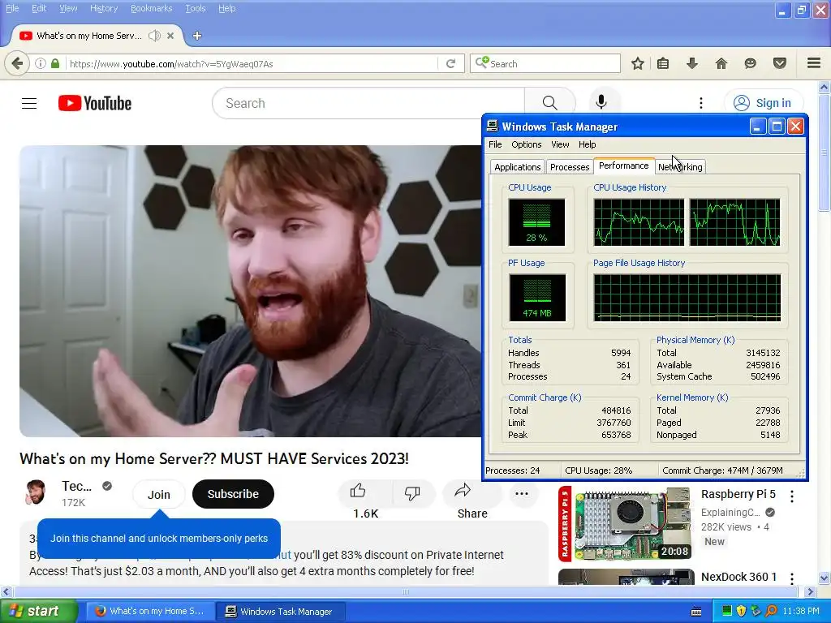The width and height of the screenshot is (831, 623).
Task: Open a new tab with the plus icon
Action: pyautogui.click(x=197, y=36)
